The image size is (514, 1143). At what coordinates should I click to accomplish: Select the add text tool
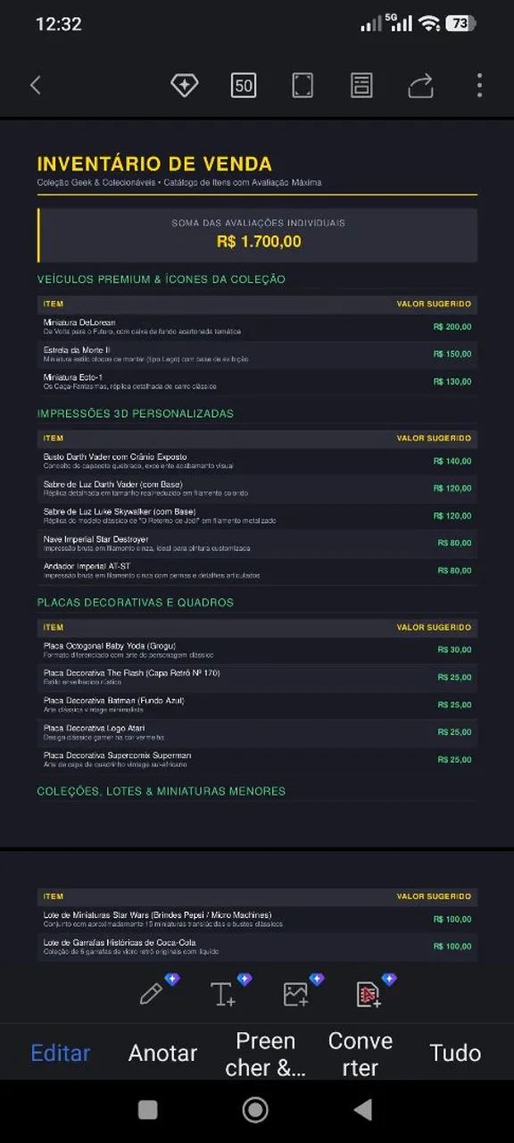[224, 993]
